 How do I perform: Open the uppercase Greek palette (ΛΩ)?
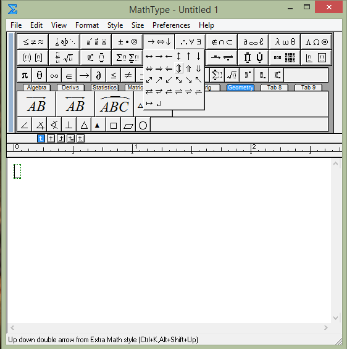(316, 42)
